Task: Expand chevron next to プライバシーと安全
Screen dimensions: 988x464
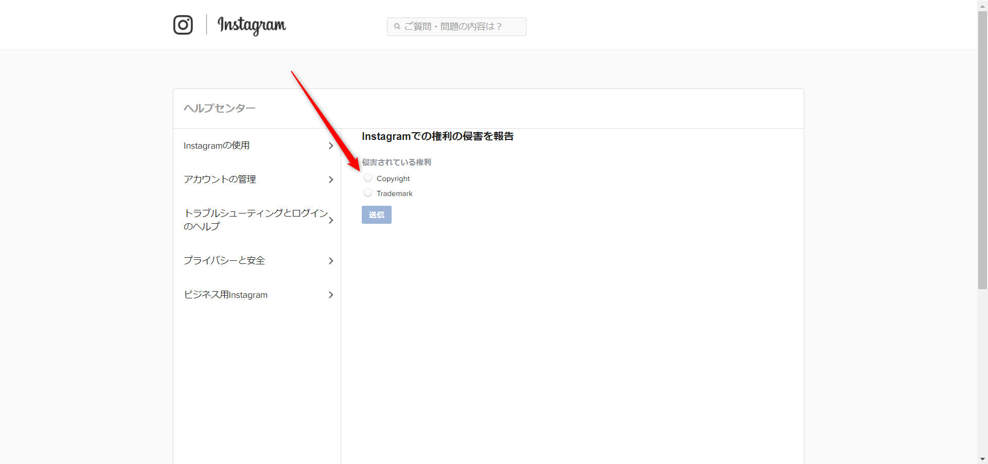Action: [331, 261]
